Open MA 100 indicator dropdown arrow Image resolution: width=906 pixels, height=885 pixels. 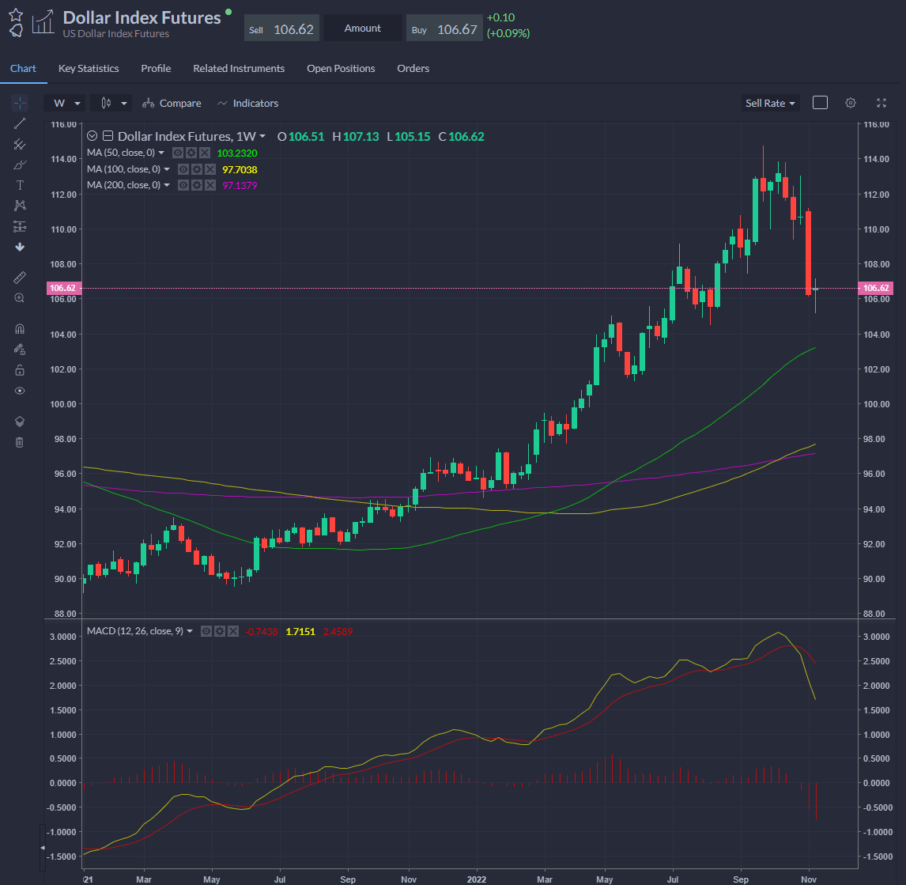coord(167,168)
